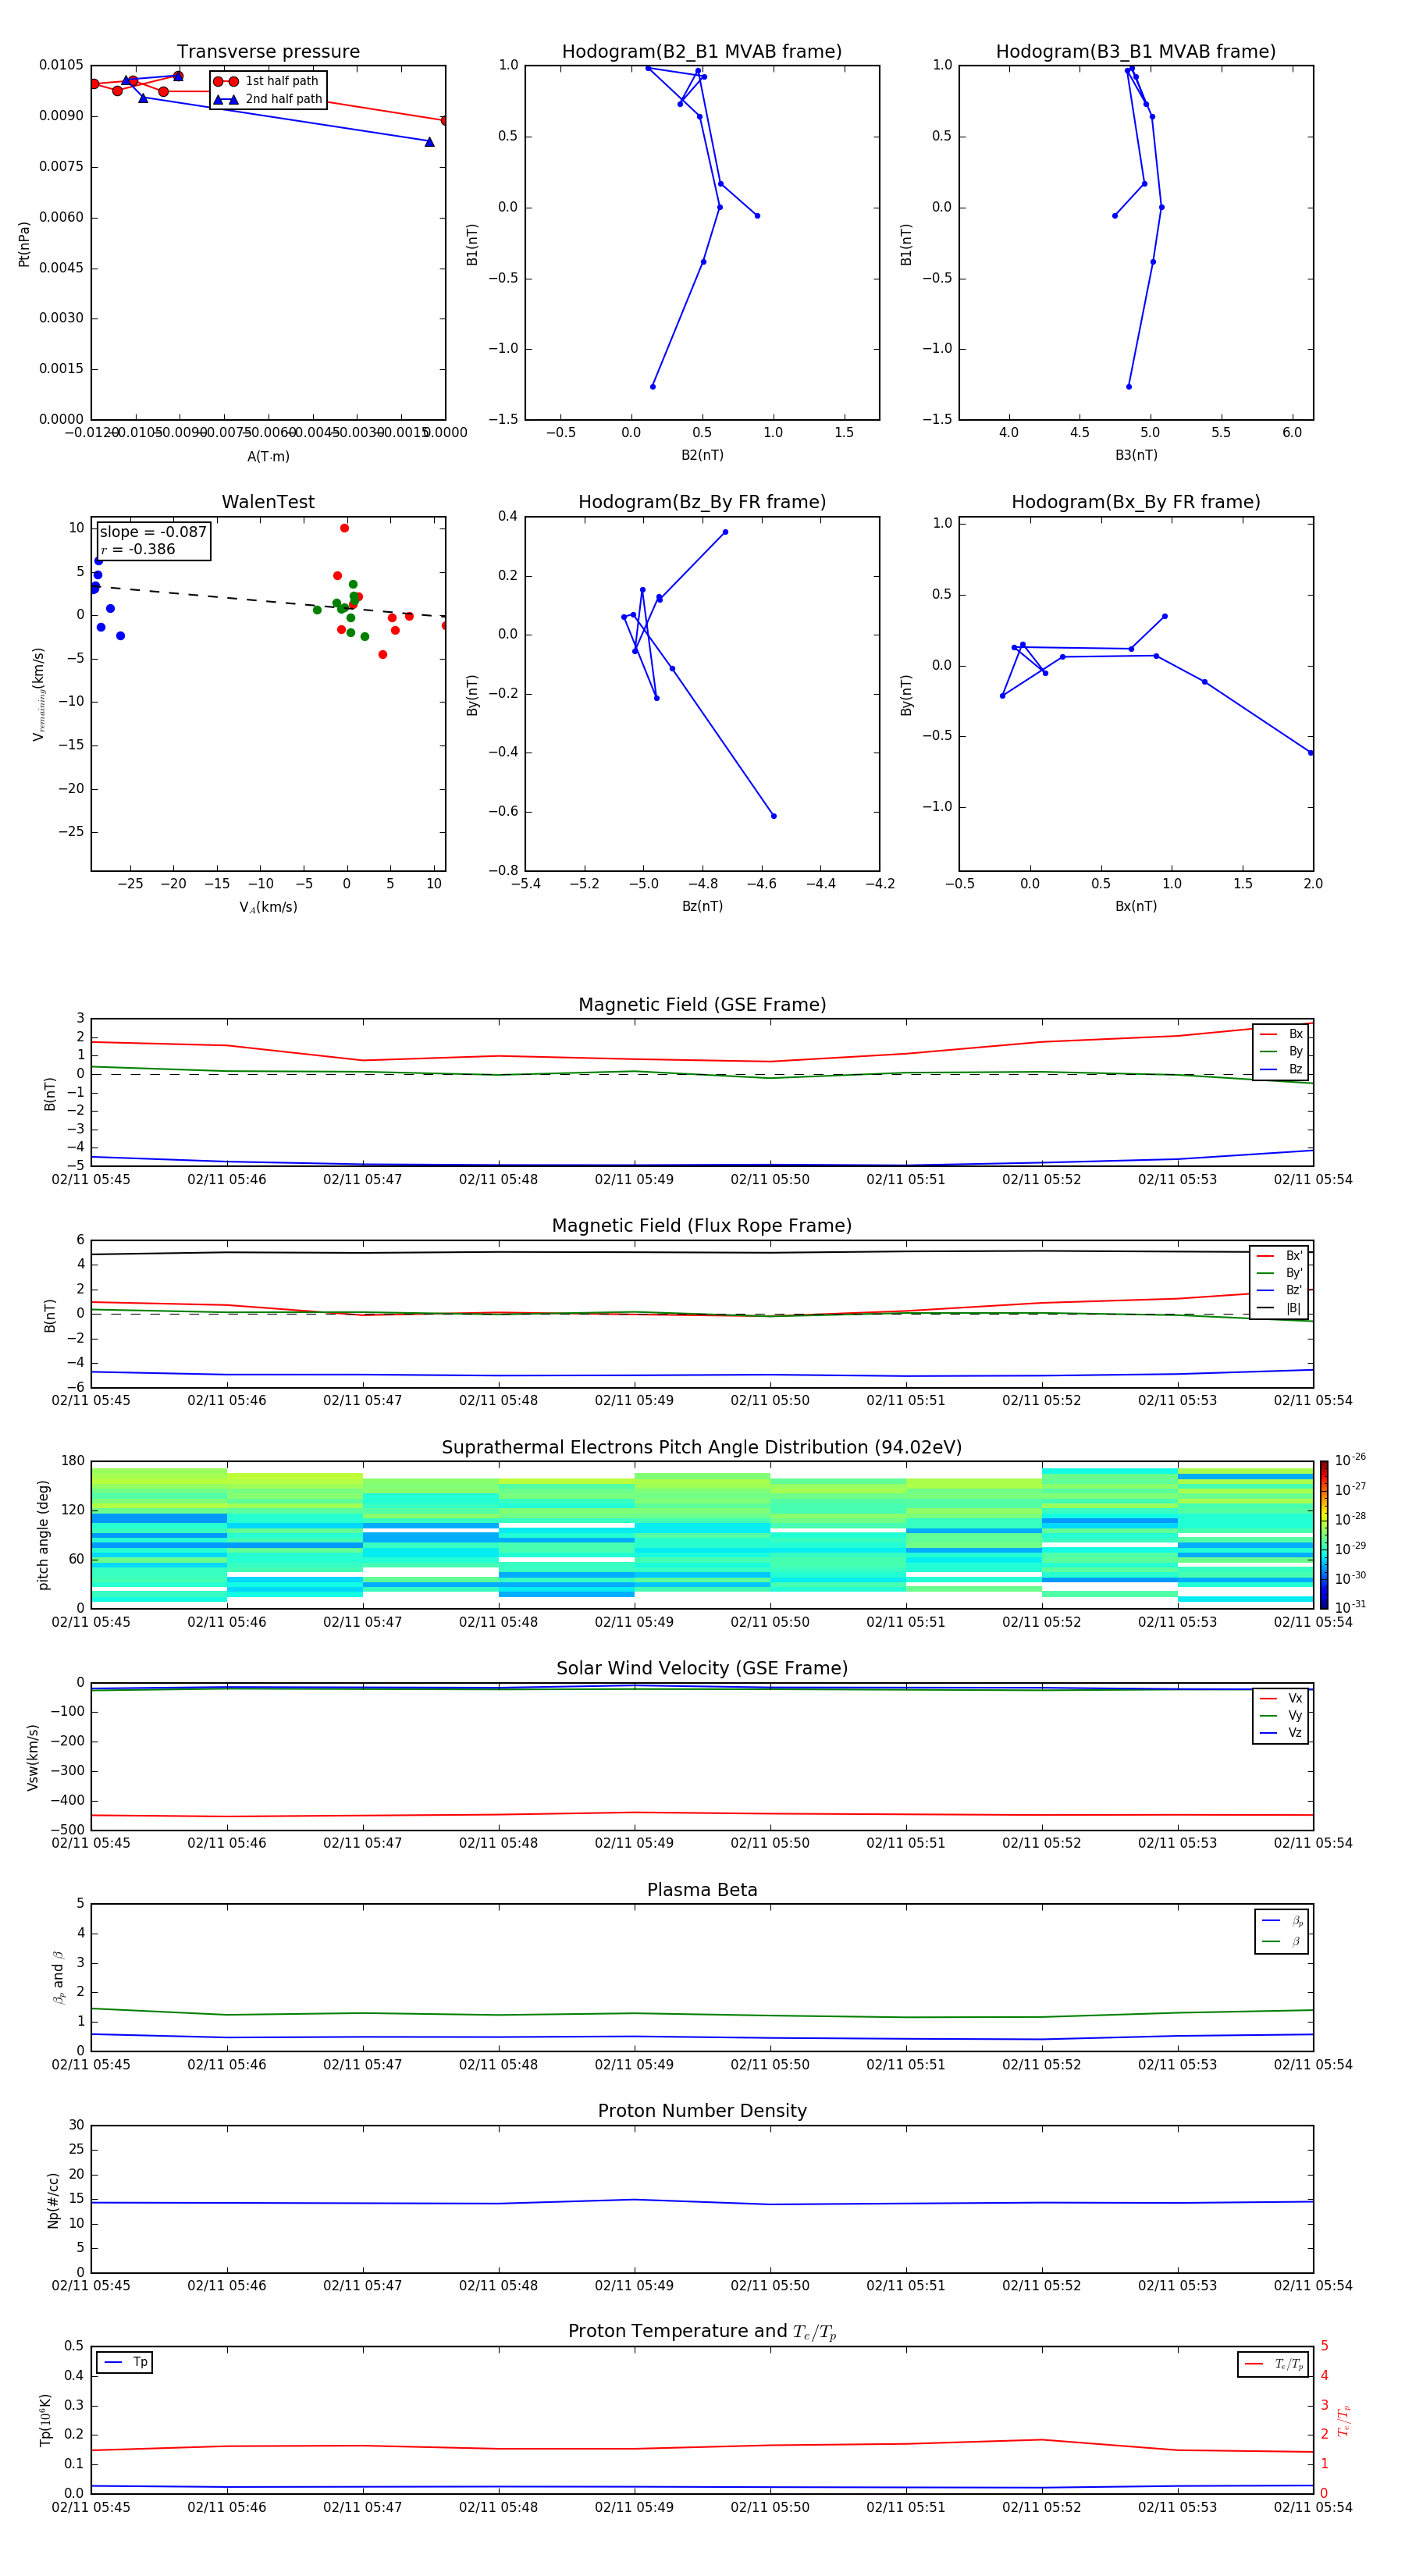This screenshot has height=2576, width=1405.
Task: Click the 'B2(nT)' x-axis label
Action: pos(702,455)
